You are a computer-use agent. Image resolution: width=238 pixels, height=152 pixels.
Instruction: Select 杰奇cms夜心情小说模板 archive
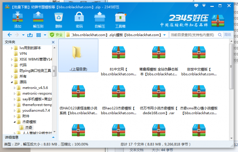tap(199, 99)
